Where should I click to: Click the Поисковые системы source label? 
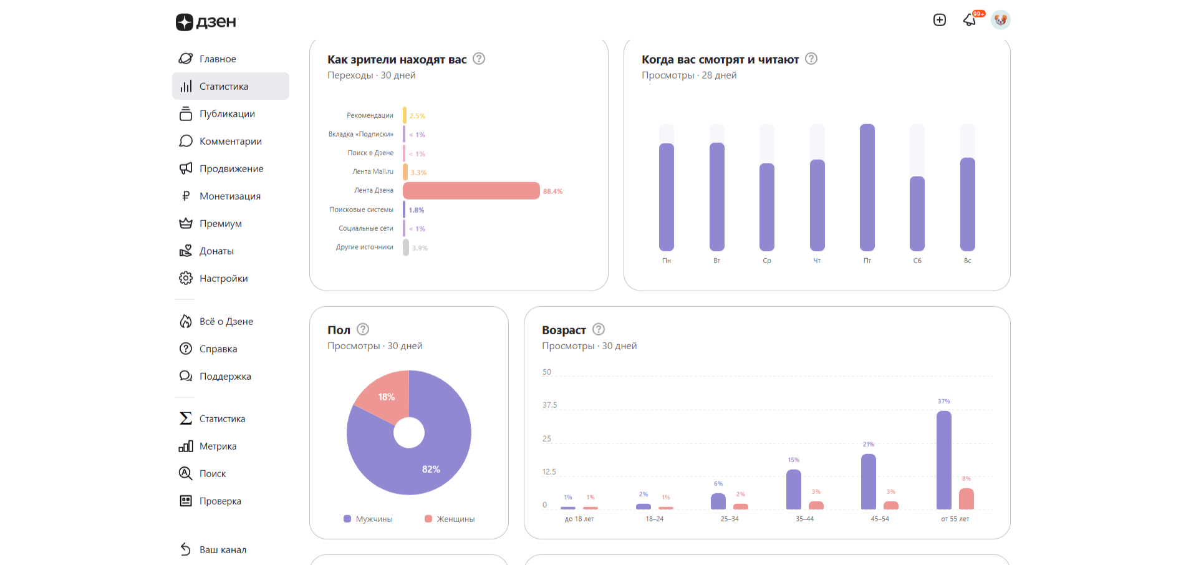[362, 210]
